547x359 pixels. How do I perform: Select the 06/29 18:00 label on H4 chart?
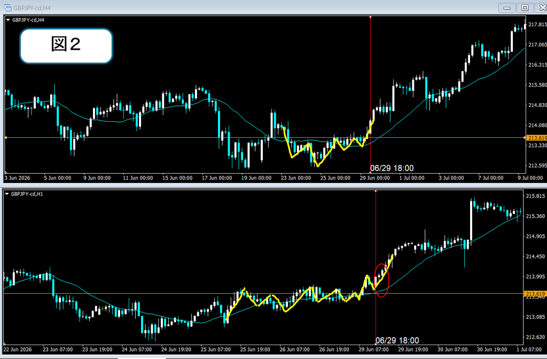point(392,168)
